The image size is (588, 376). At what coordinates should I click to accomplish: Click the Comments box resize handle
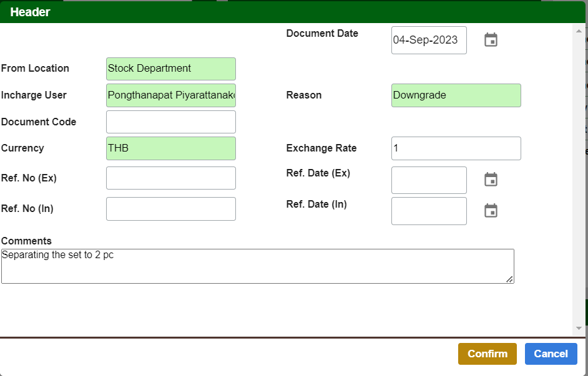510,279
